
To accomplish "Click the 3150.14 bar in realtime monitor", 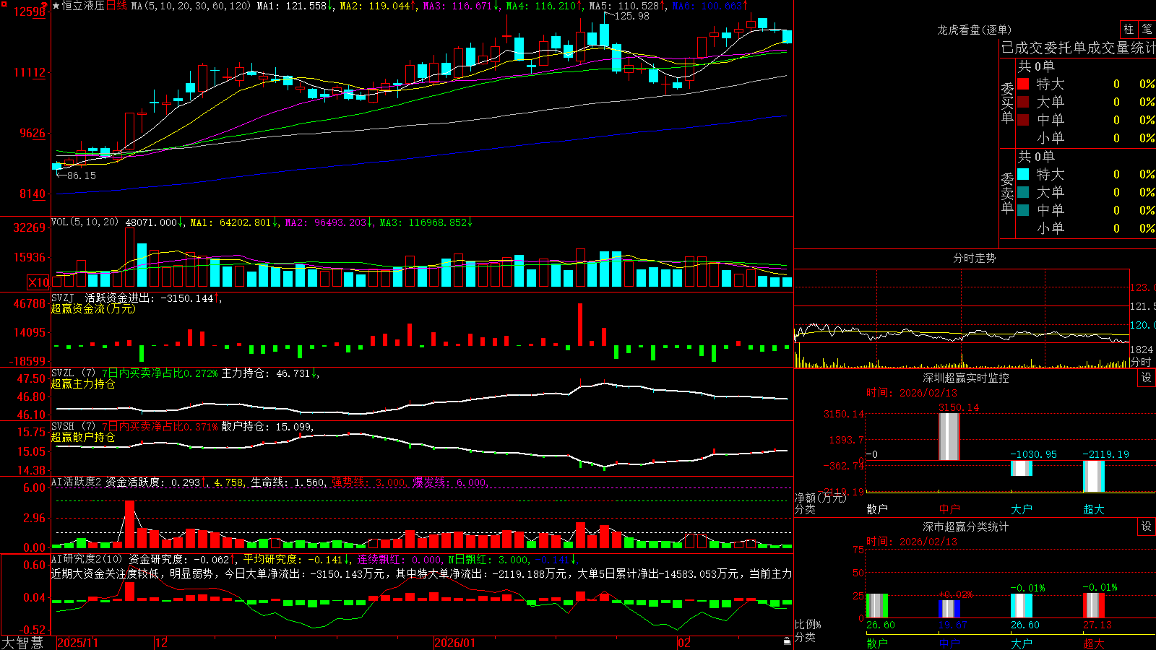I will pos(949,437).
